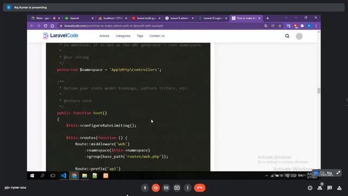This screenshot has width=348, height=196.
Task: Reload the laravelcode page
Action: [46, 26]
